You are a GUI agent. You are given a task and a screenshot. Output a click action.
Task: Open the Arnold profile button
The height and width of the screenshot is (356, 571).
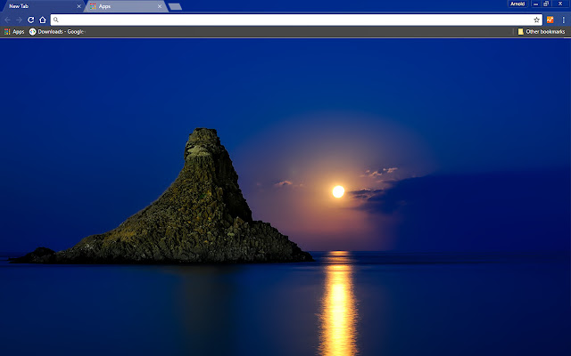[x=517, y=4]
